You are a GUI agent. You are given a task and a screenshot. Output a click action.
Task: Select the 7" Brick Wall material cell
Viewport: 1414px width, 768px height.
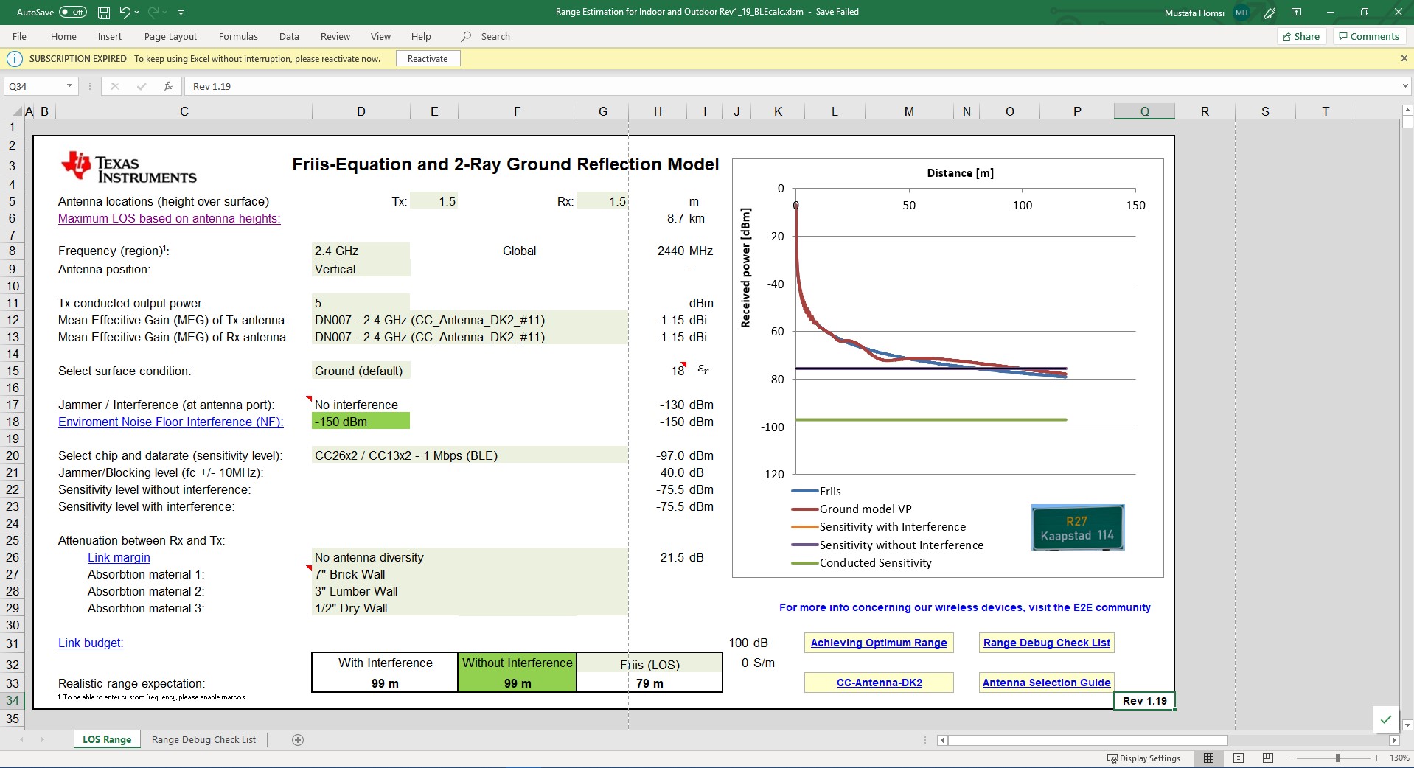pyautogui.click(x=470, y=574)
